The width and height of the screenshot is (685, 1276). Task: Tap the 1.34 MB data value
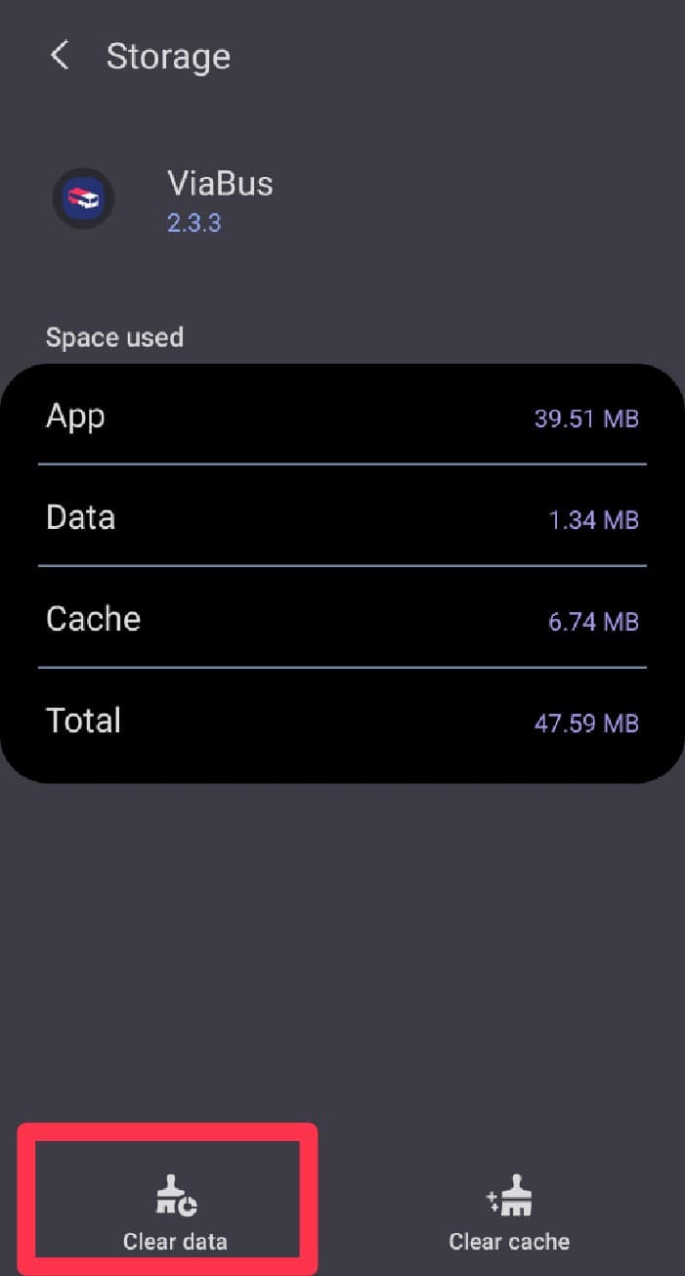click(x=593, y=519)
